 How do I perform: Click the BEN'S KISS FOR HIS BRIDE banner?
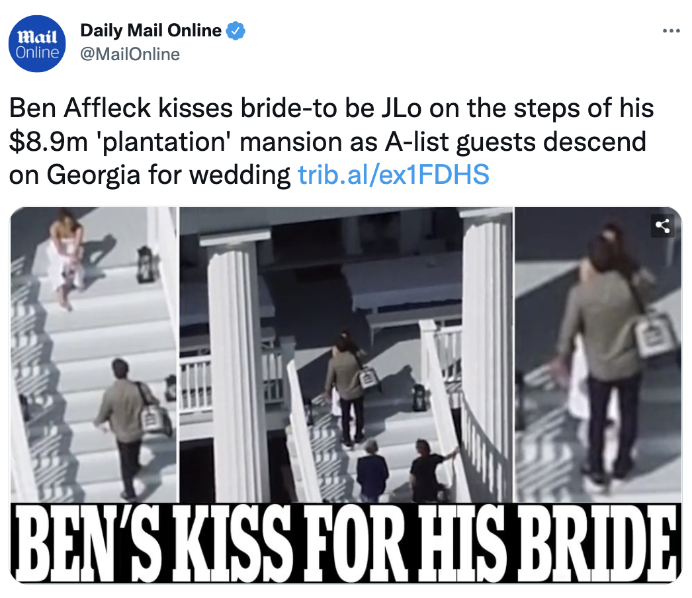346,543
